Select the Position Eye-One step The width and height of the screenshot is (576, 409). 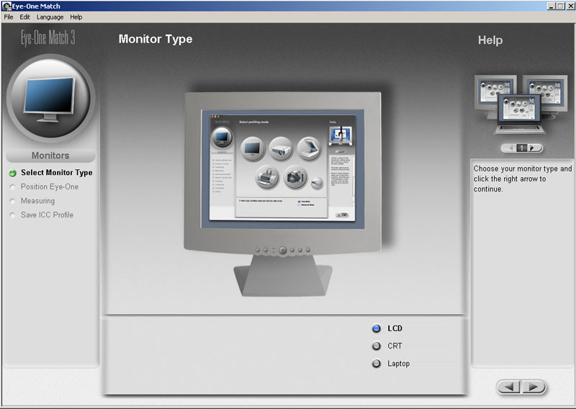50,186
